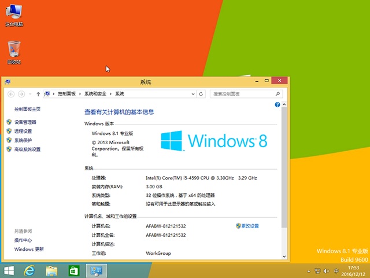This screenshot has width=370, height=278.
Task: Click the Chinese input method indicator
Action: pos(336,271)
